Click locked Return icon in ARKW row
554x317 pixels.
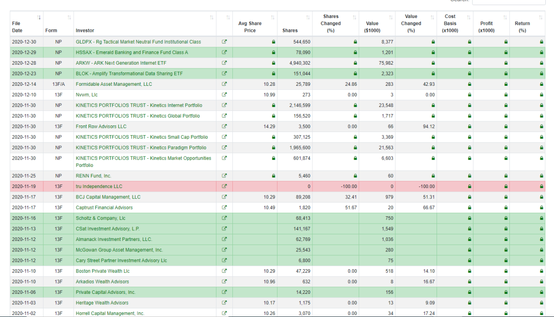(x=541, y=63)
